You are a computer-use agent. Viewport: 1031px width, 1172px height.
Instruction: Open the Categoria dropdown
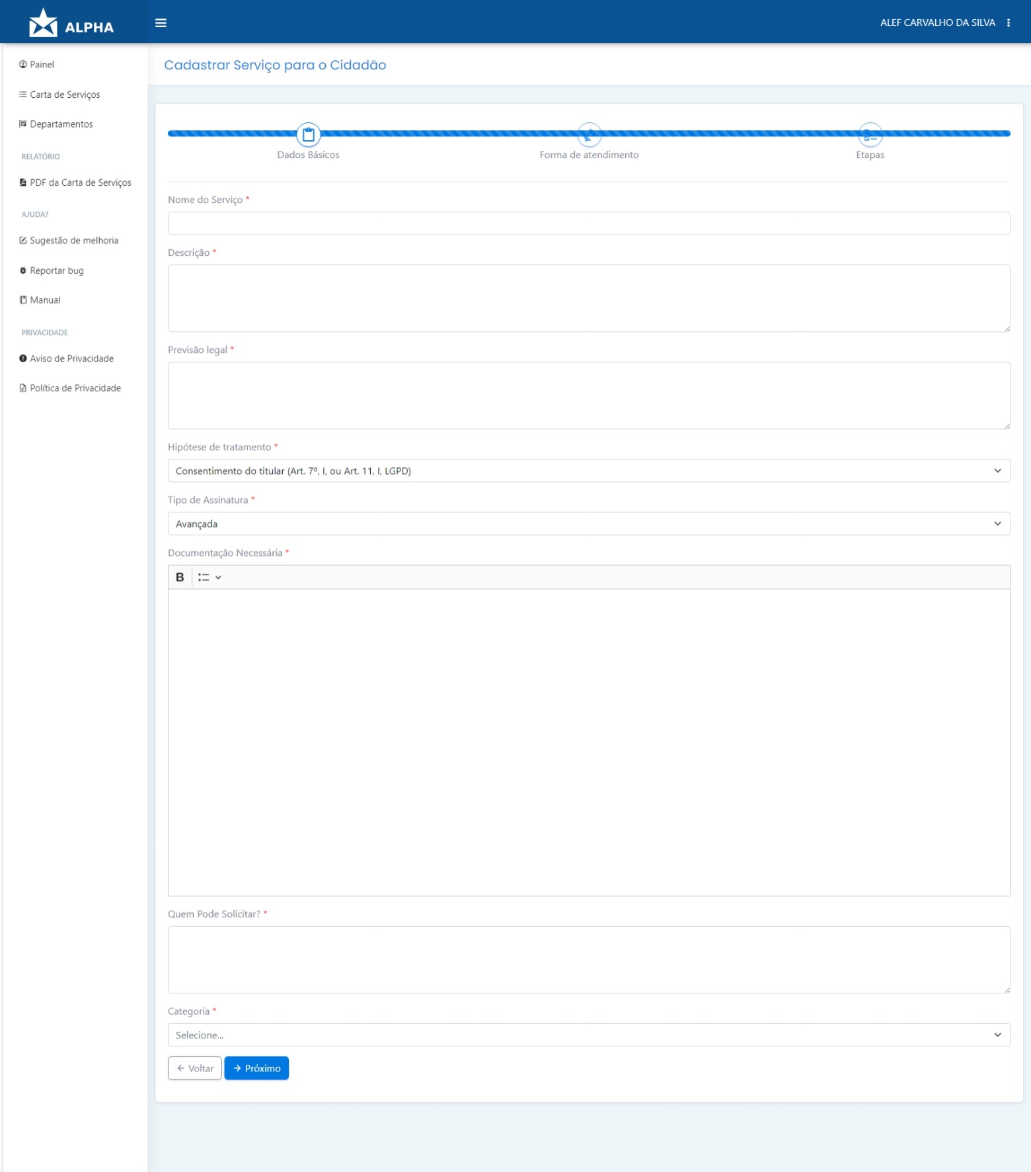click(589, 1035)
